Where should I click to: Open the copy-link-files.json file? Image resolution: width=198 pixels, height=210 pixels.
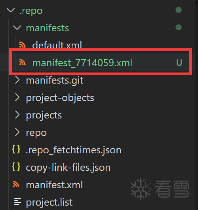[68, 168]
